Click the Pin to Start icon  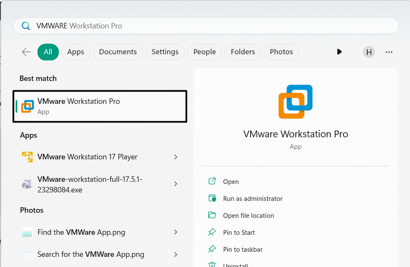click(x=212, y=232)
